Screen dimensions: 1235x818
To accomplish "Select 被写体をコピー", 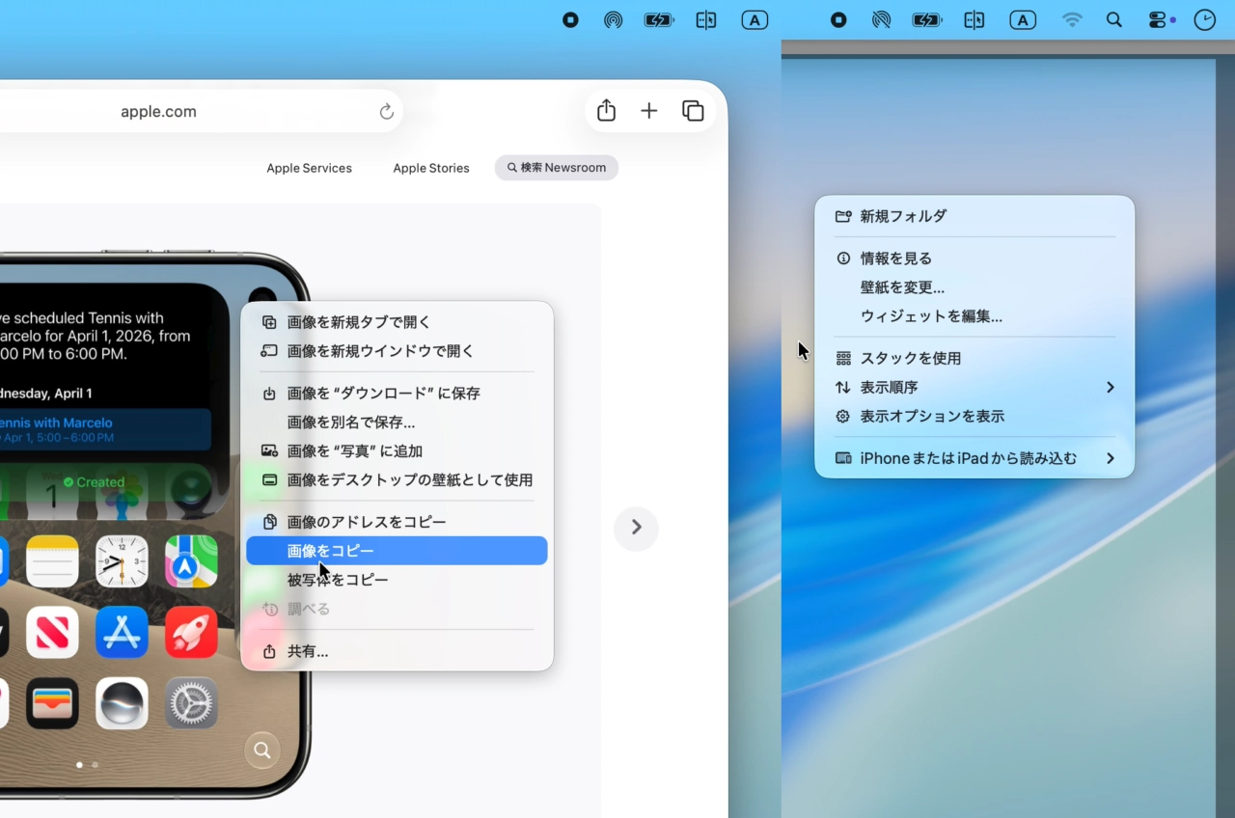I will coord(397,580).
